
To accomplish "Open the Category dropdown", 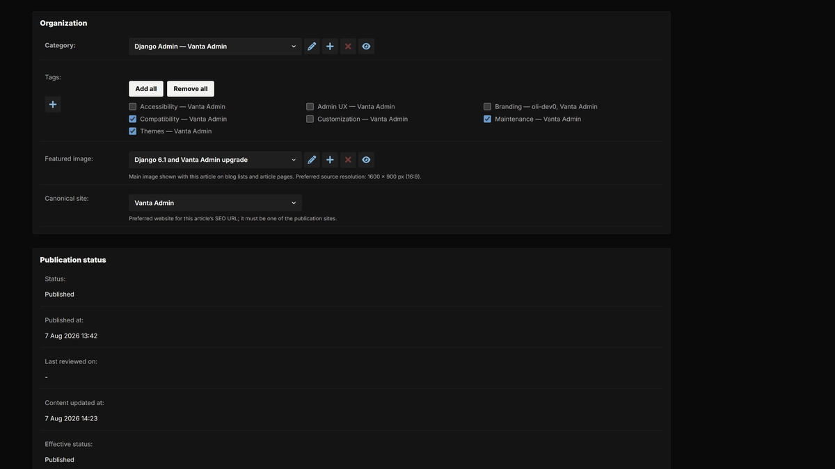I will (215, 47).
